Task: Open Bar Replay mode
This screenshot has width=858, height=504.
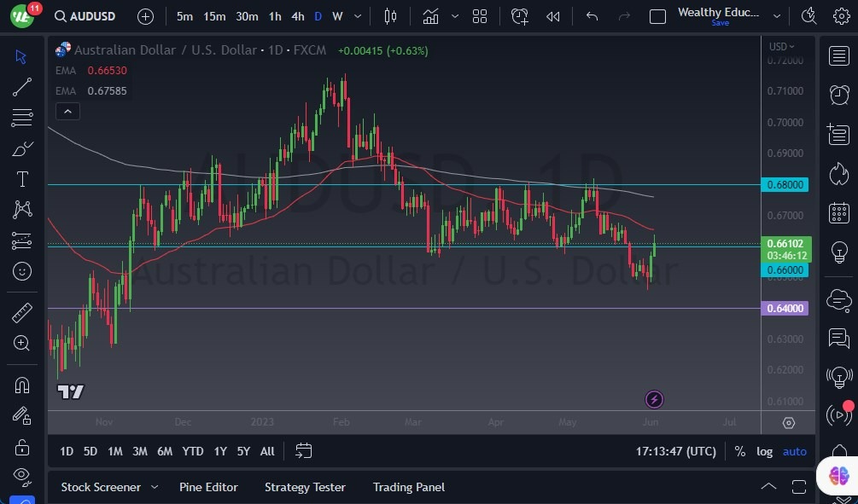Action: (552, 15)
